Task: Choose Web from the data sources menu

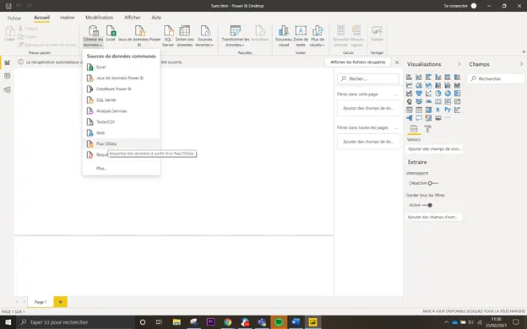Action: click(121, 133)
